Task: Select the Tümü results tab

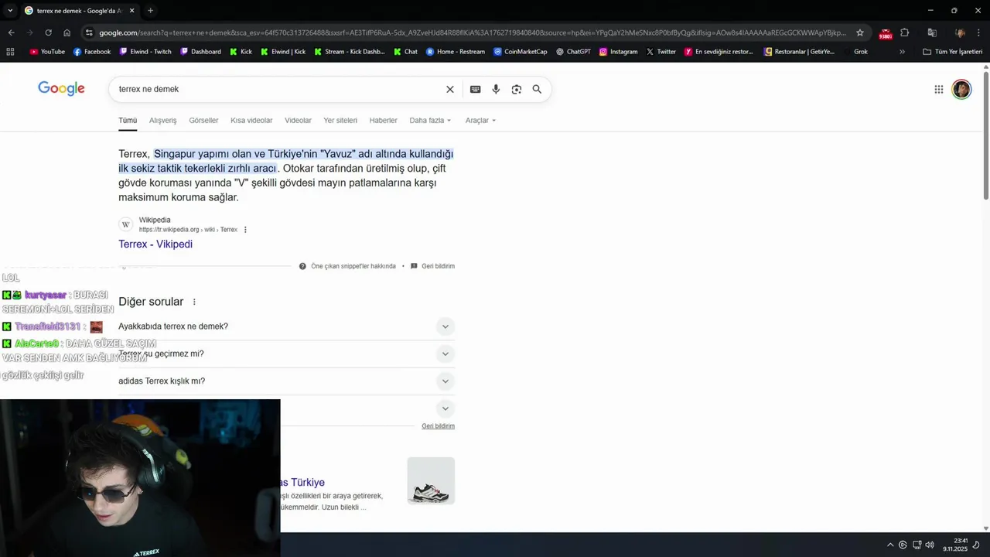Action: (x=128, y=121)
